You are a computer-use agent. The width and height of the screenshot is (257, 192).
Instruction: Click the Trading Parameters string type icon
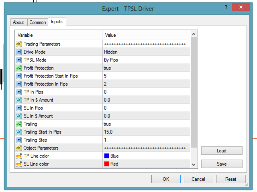click(19, 44)
